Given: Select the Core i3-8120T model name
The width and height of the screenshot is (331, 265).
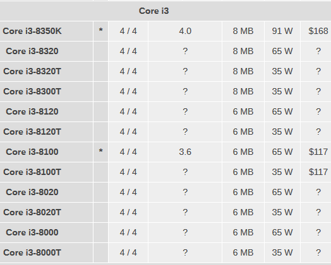Looking at the screenshot, I should point(32,132).
